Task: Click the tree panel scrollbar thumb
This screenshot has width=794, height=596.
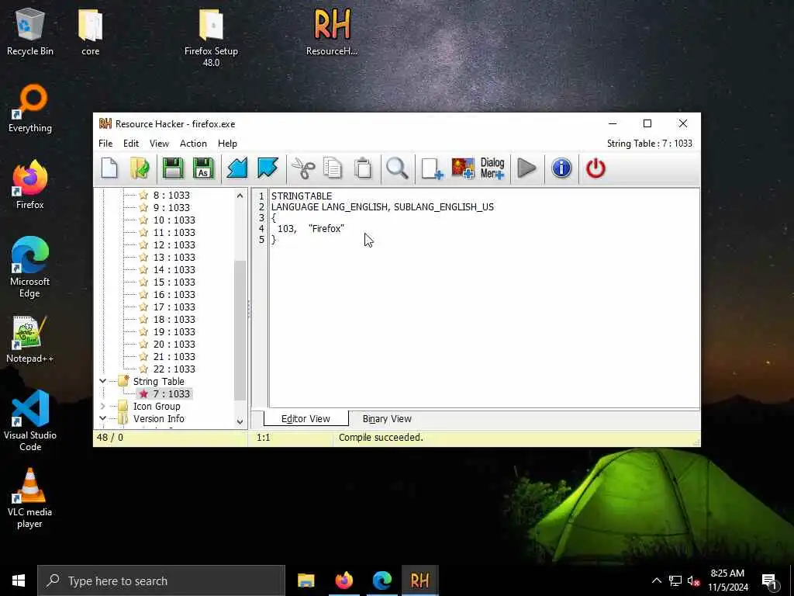Action: tap(240, 331)
